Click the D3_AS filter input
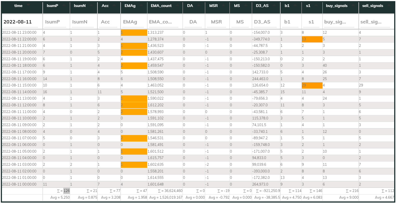 pyautogui.click(x=265, y=22)
